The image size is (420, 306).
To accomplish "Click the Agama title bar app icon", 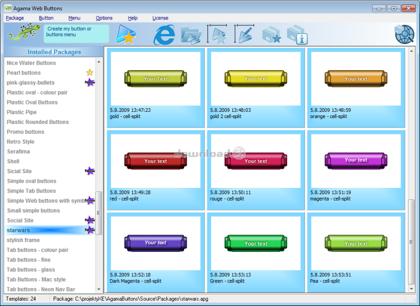I will click(x=8, y=8).
